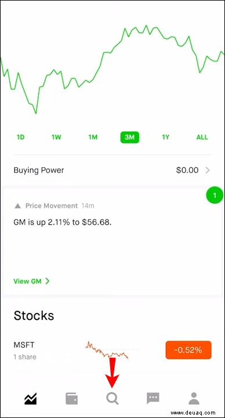
Task: Expand Buying Power details chevron
Action: (x=208, y=170)
